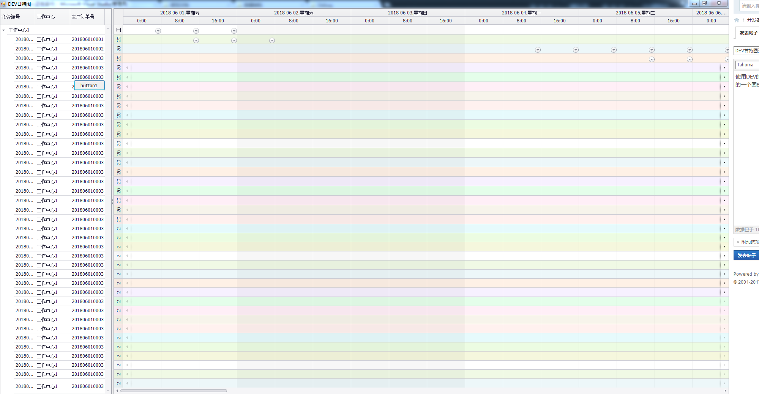The width and height of the screenshot is (759, 394).
Task: Click the Gantt horizontal scrollbar thumb
Action: point(174,391)
